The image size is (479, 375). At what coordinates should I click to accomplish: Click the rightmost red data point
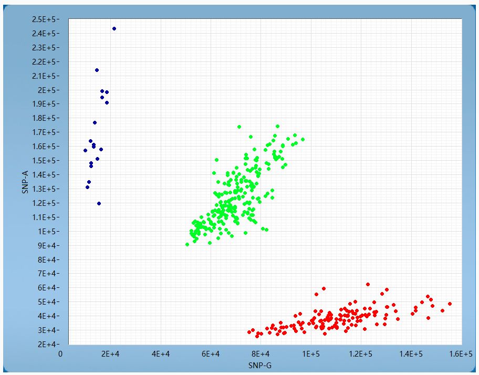450,304
